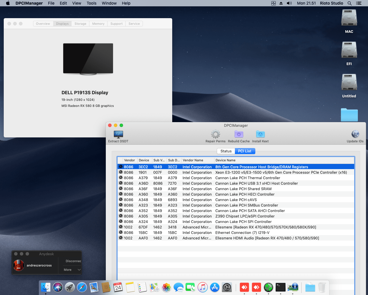Image resolution: width=368 pixels, height=295 pixels.
Task: Select the PCI List segment
Action: [245, 151]
